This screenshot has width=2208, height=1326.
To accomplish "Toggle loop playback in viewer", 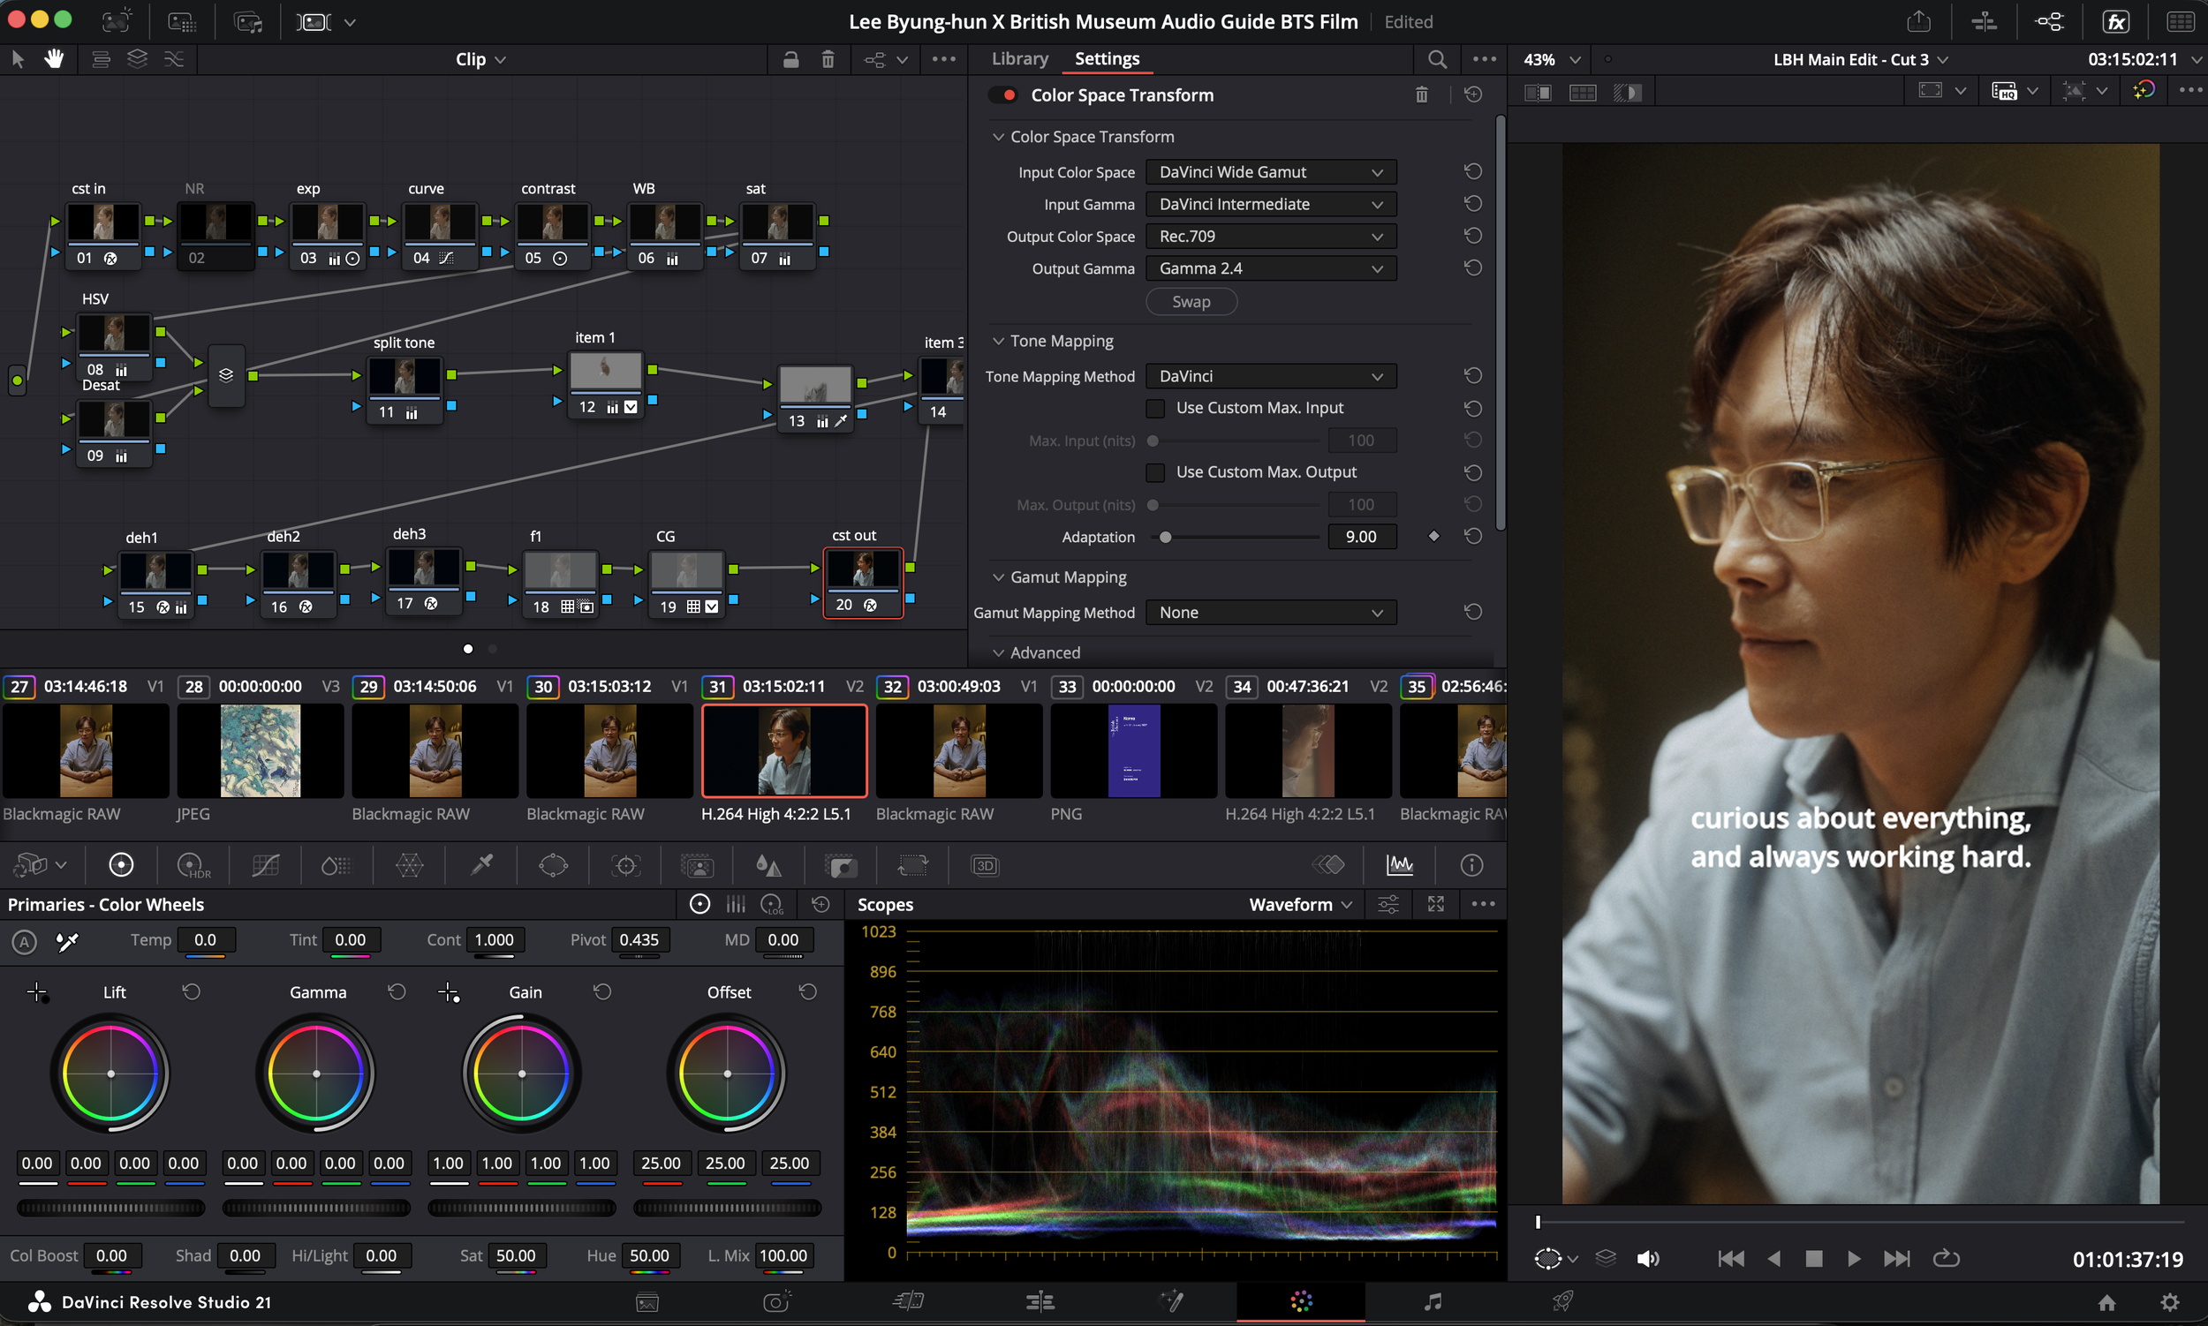I will point(1946,1258).
